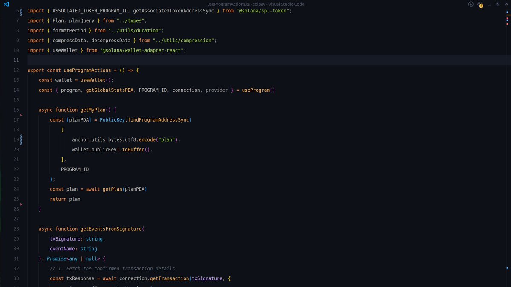Image resolution: width=511 pixels, height=287 pixels.
Task: Click getPlan(planPDA) call
Action: click(x=125, y=189)
